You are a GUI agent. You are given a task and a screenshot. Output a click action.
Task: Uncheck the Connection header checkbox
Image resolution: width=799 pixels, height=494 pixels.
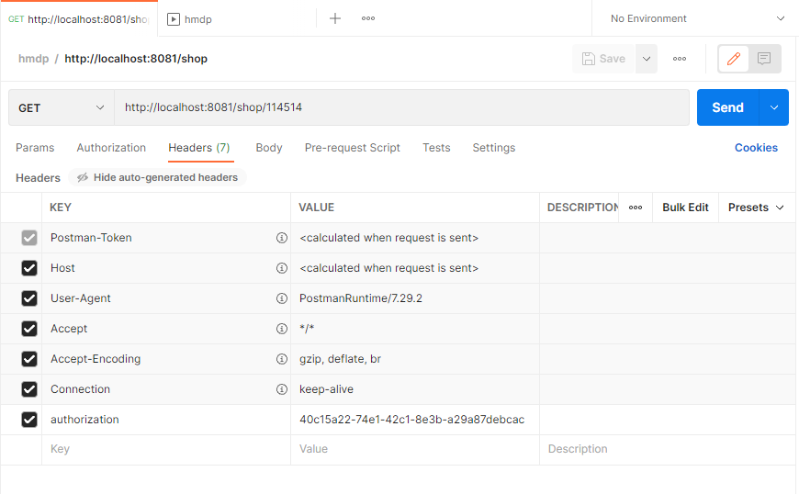(29, 389)
